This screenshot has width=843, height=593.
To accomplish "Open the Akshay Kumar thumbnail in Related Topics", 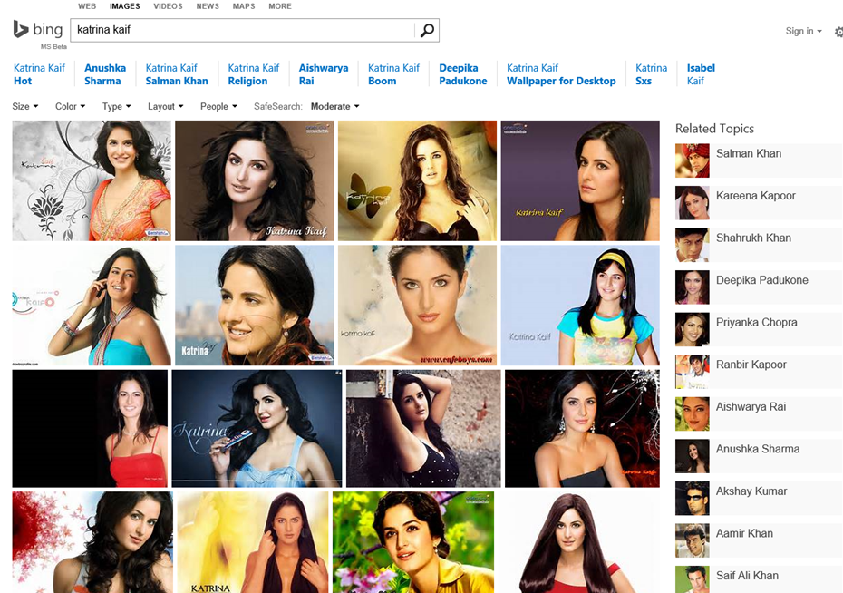I will click(693, 499).
